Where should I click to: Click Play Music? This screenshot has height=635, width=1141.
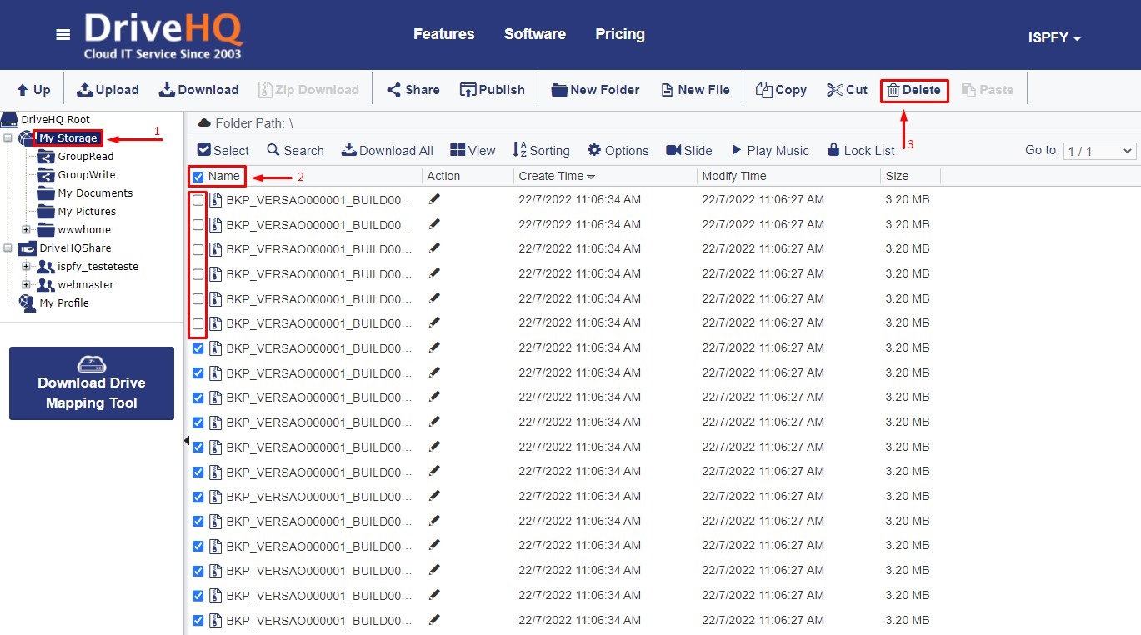[x=770, y=151]
